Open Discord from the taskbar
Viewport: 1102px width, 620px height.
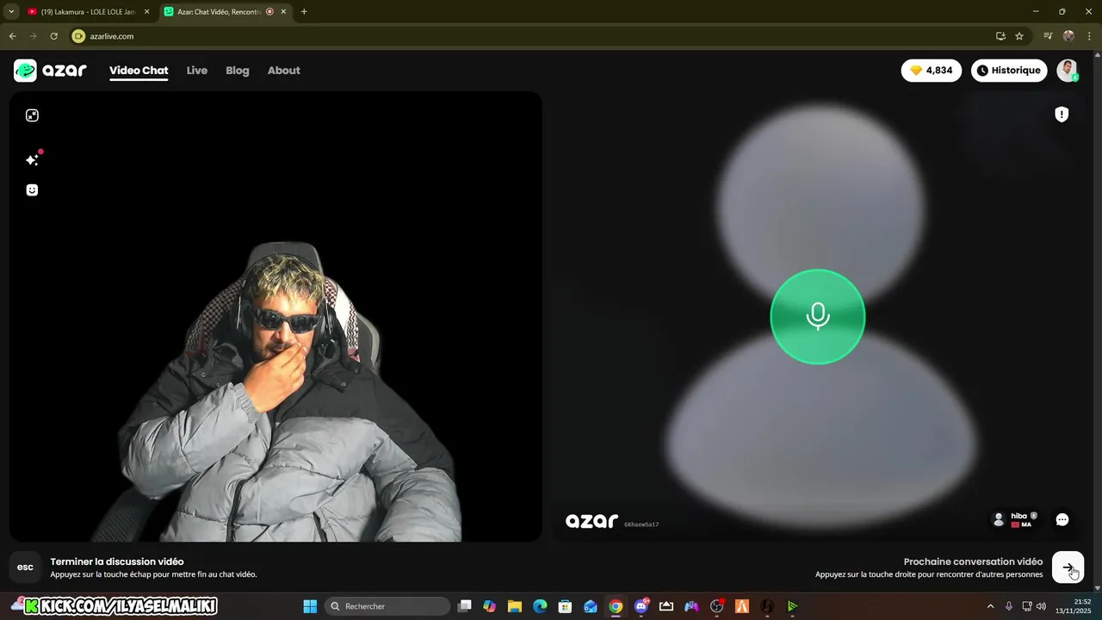tap(641, 606)
